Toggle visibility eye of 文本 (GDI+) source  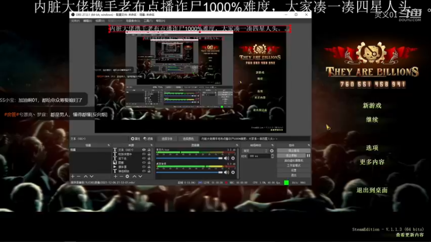(144, 150)
